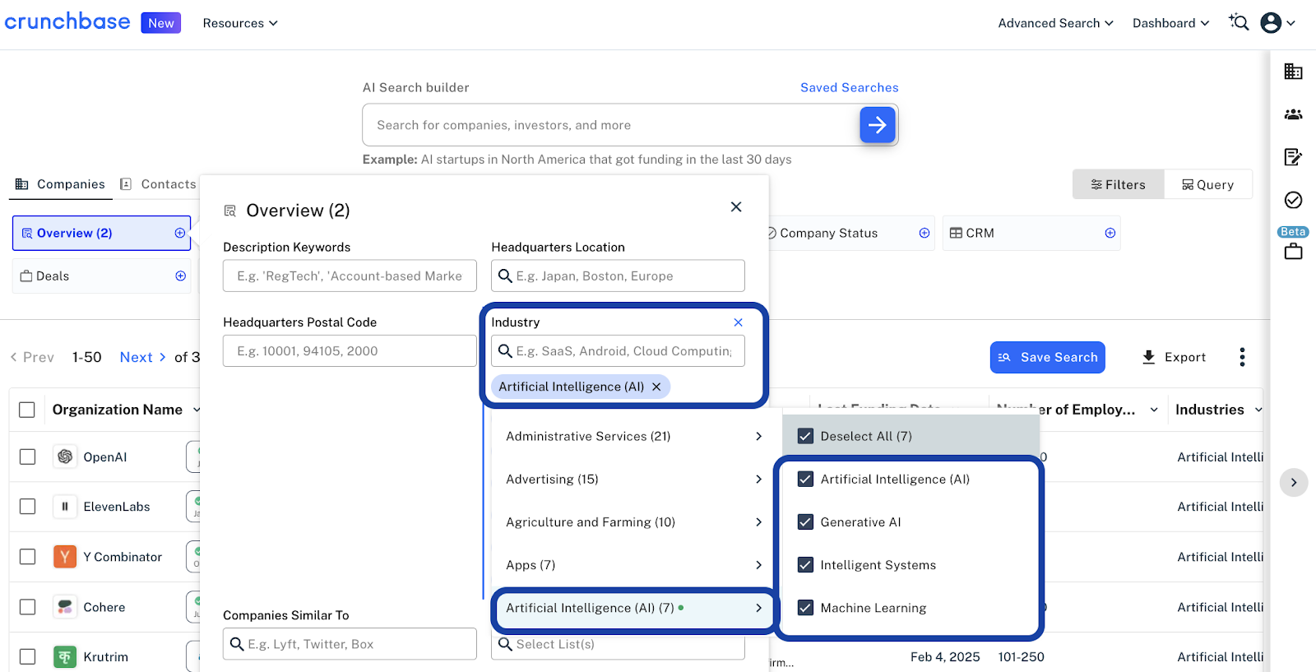Uncheck Artificial Intelligence (AI) sub-industry checkbox
Viewport: 1316px width, 672px height.
click(805, 479)
